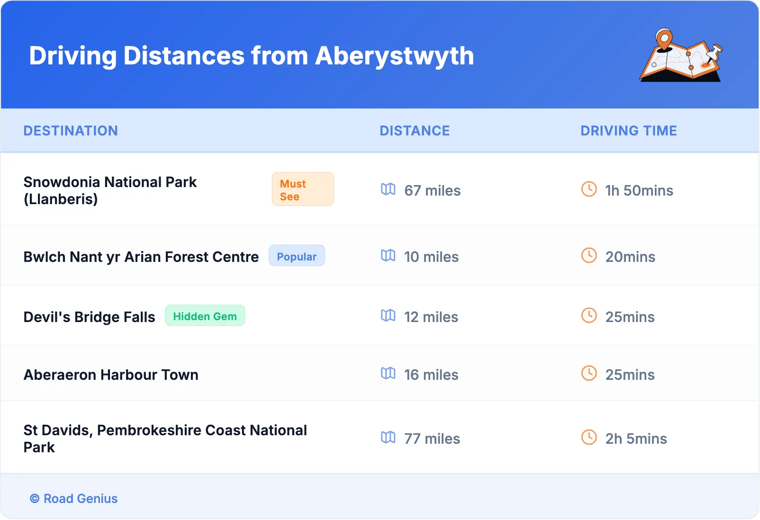The height and width of the screenshot is (520, 760).
Task: Click the 67 miles distance value
Action: 432,190
